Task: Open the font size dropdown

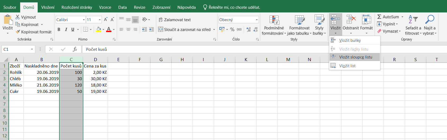Action: pos(100,20)
